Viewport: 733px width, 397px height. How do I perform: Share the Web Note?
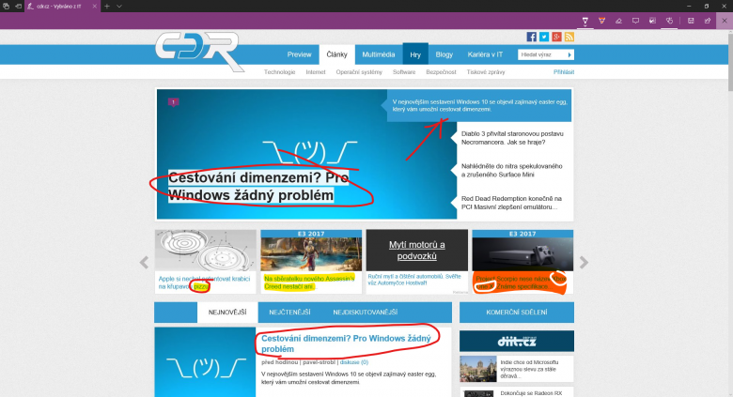(708, 21)
